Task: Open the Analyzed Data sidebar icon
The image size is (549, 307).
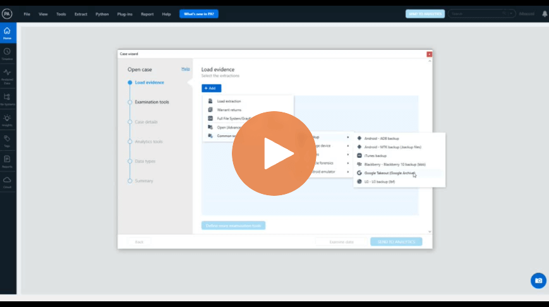Action: point(7,76)
